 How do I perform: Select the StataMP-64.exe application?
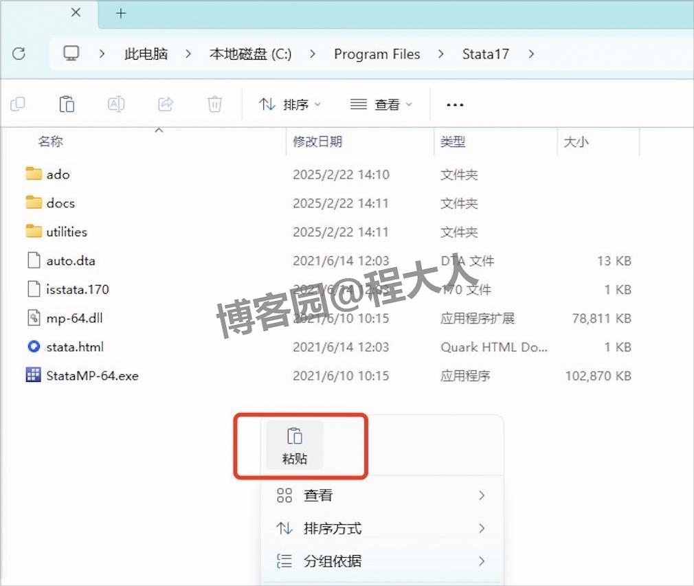click(92, 375)
